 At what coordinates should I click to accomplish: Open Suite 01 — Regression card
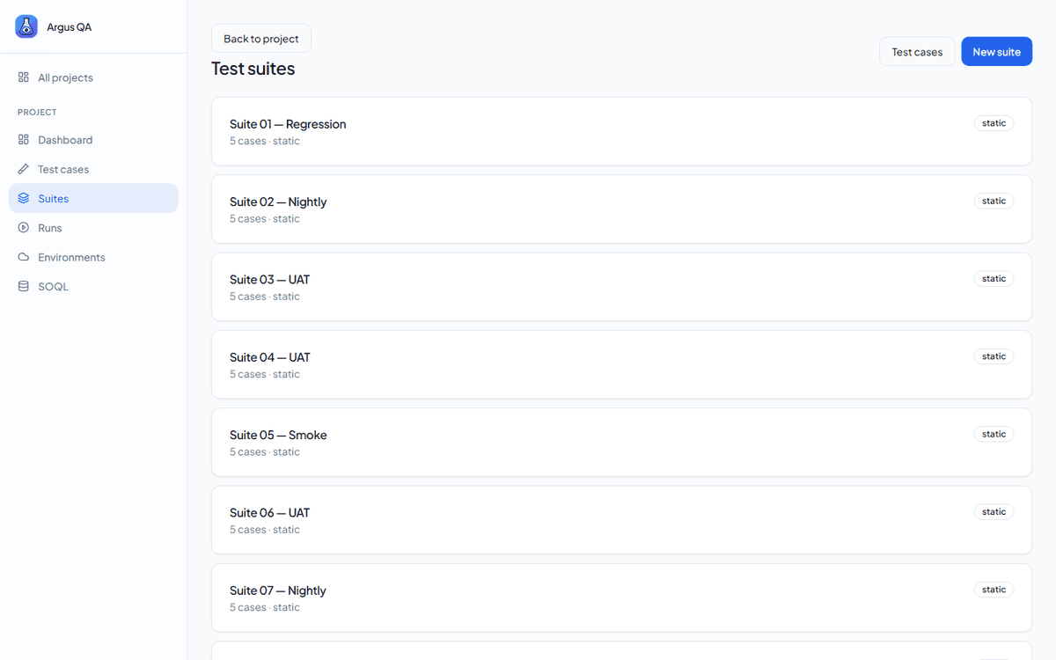tap(621, 131)
